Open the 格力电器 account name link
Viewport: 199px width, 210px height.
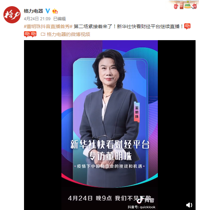click(x=34, y=11)
